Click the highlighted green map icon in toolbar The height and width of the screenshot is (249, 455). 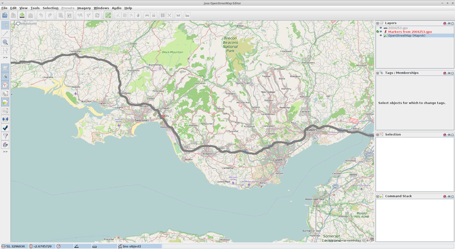tap(108, 15)
